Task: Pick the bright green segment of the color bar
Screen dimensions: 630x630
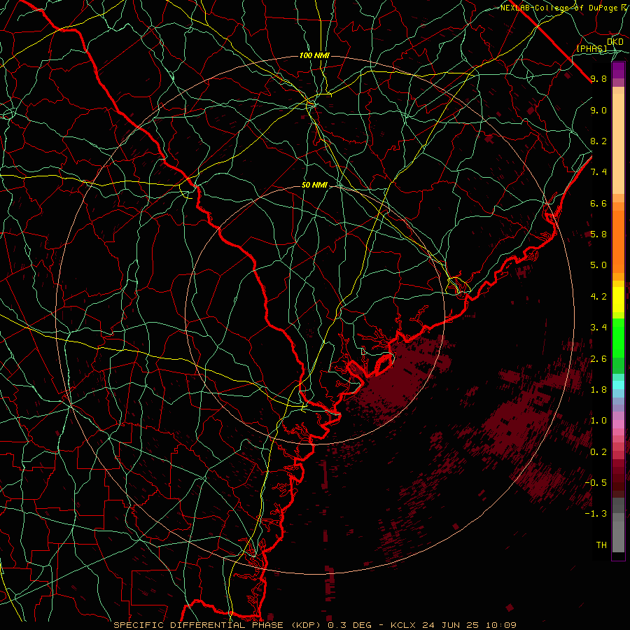Action: coord(618,337)
